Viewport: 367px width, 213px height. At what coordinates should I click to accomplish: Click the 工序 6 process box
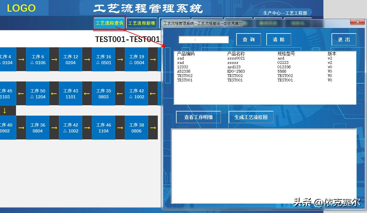[38, 60]
